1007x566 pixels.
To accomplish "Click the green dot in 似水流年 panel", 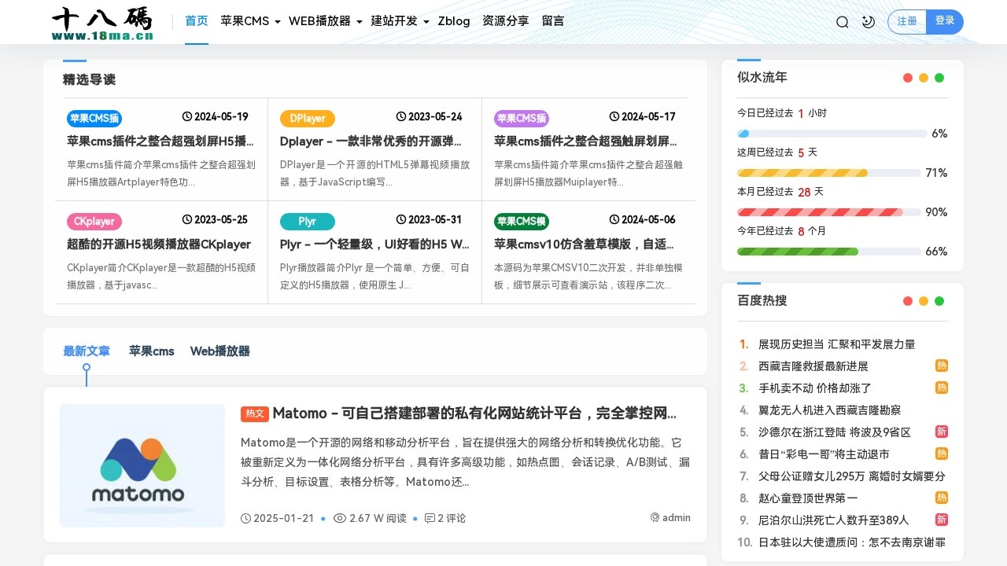I will click(939, 78).
